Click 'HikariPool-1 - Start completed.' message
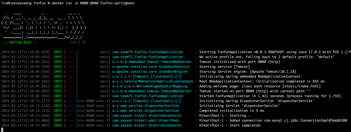 [231, 125]
